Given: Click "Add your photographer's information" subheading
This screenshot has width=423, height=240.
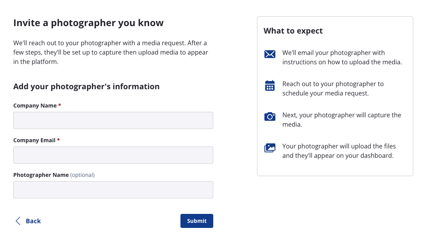Looking at the screenshot, I should pos(86,86).
